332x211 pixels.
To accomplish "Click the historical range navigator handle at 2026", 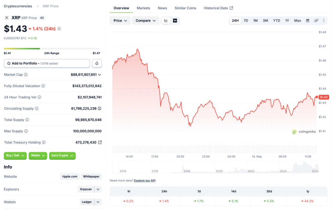I will (x=317, y=167).
